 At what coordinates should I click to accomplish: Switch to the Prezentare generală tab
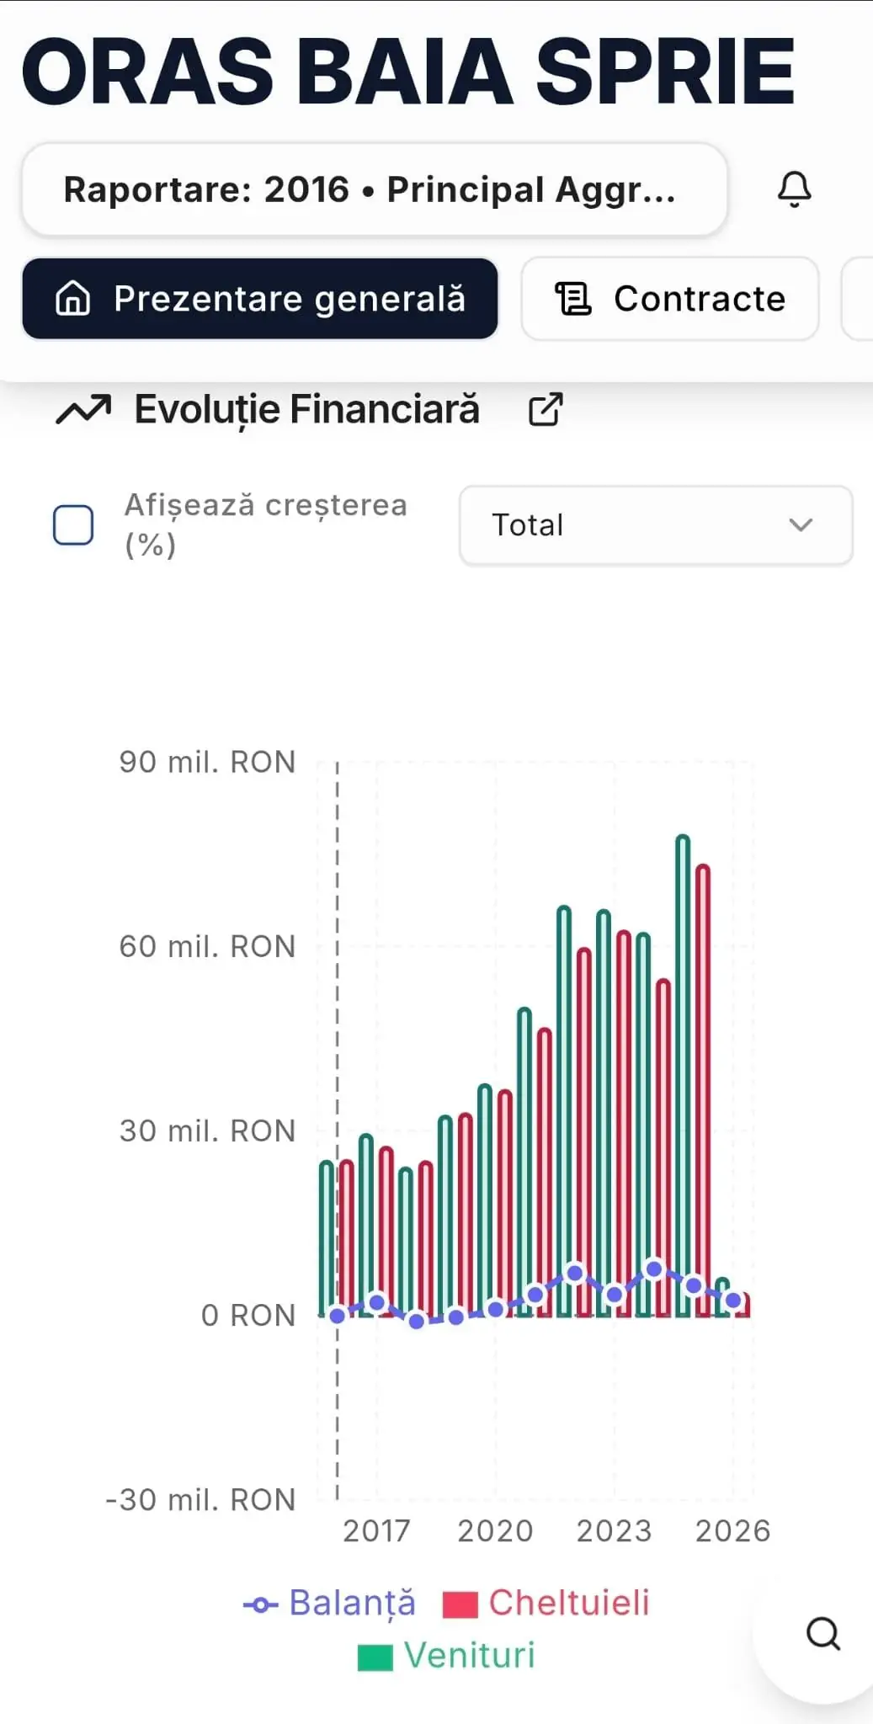click(x=260, y=299)
